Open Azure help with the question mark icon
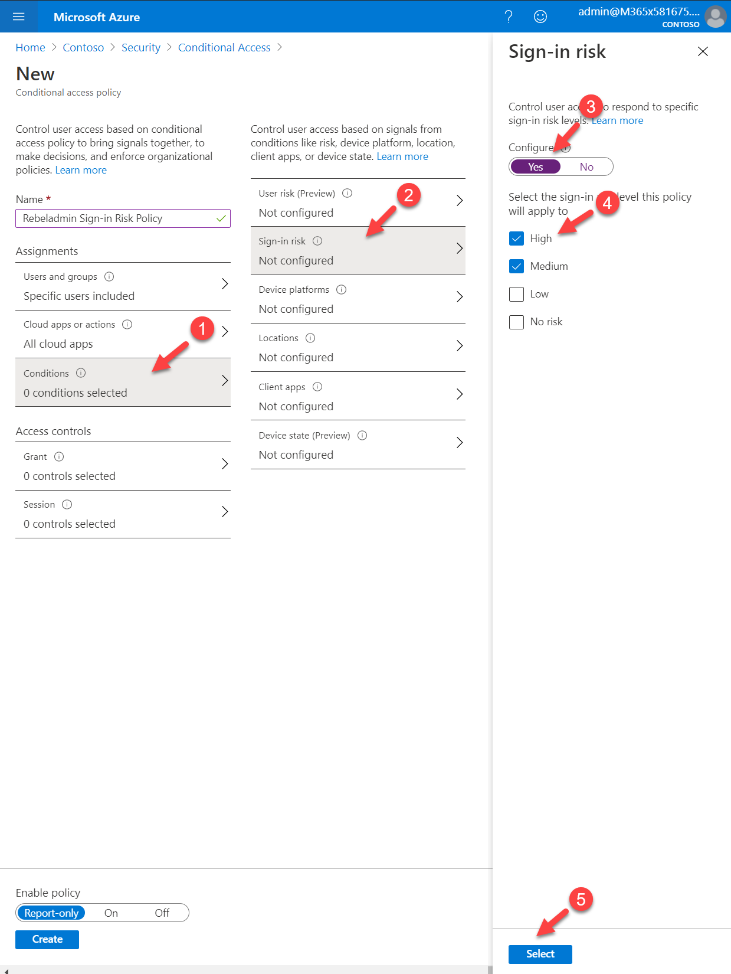Viewport: 731px width, 974px height. pyautogui.click(x=508, y=17)
